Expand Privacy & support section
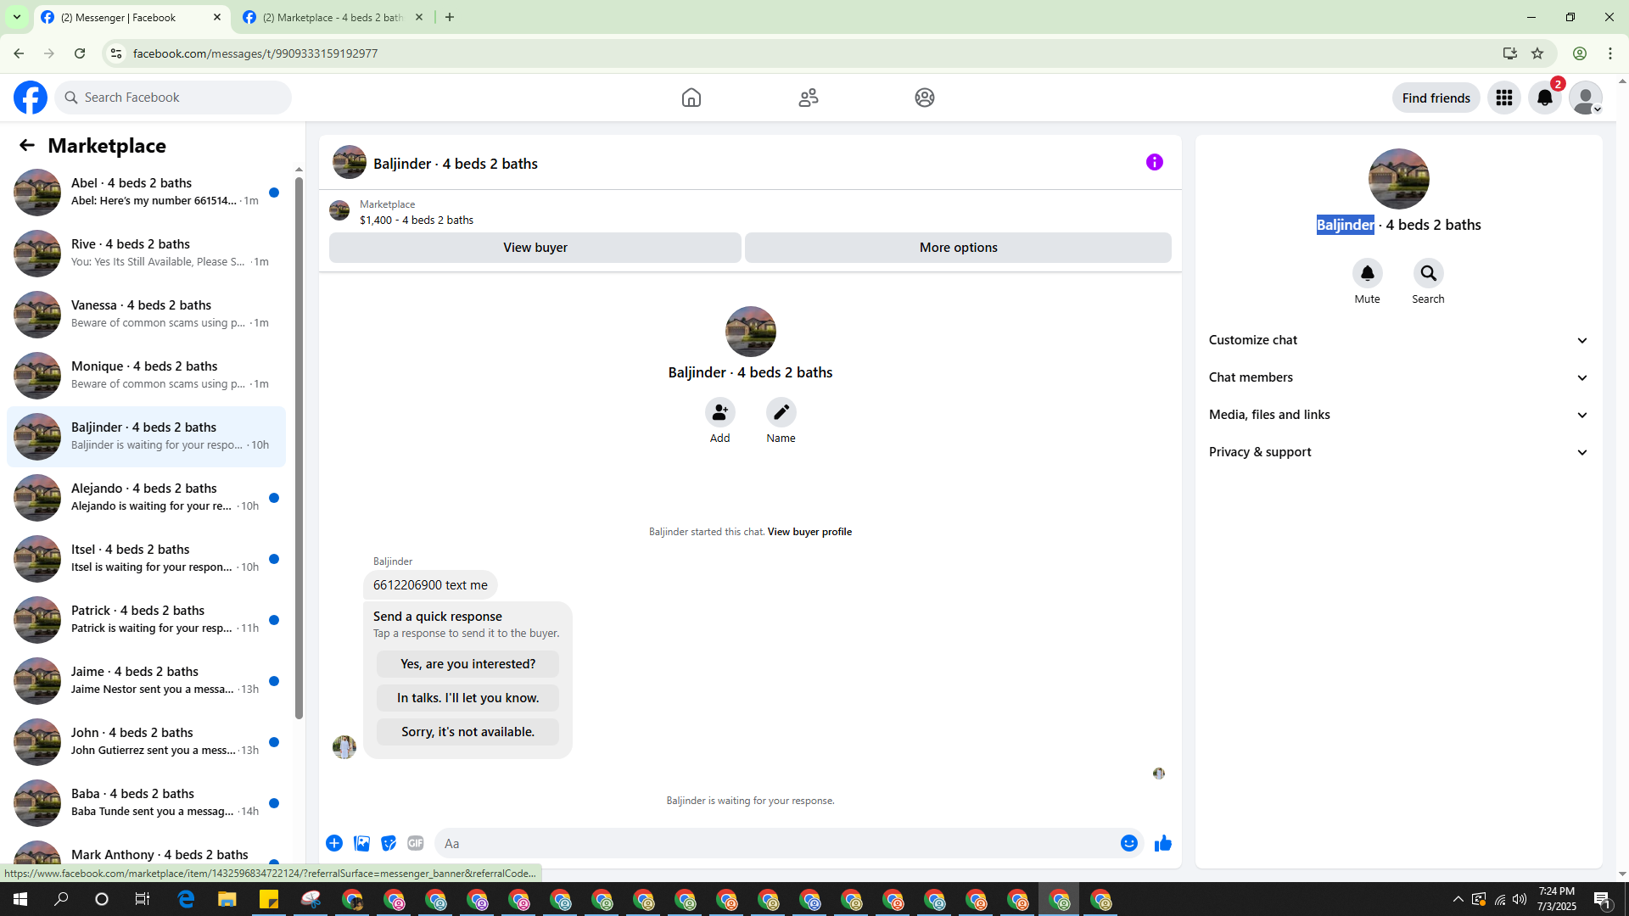 (x=1398, y=452)
